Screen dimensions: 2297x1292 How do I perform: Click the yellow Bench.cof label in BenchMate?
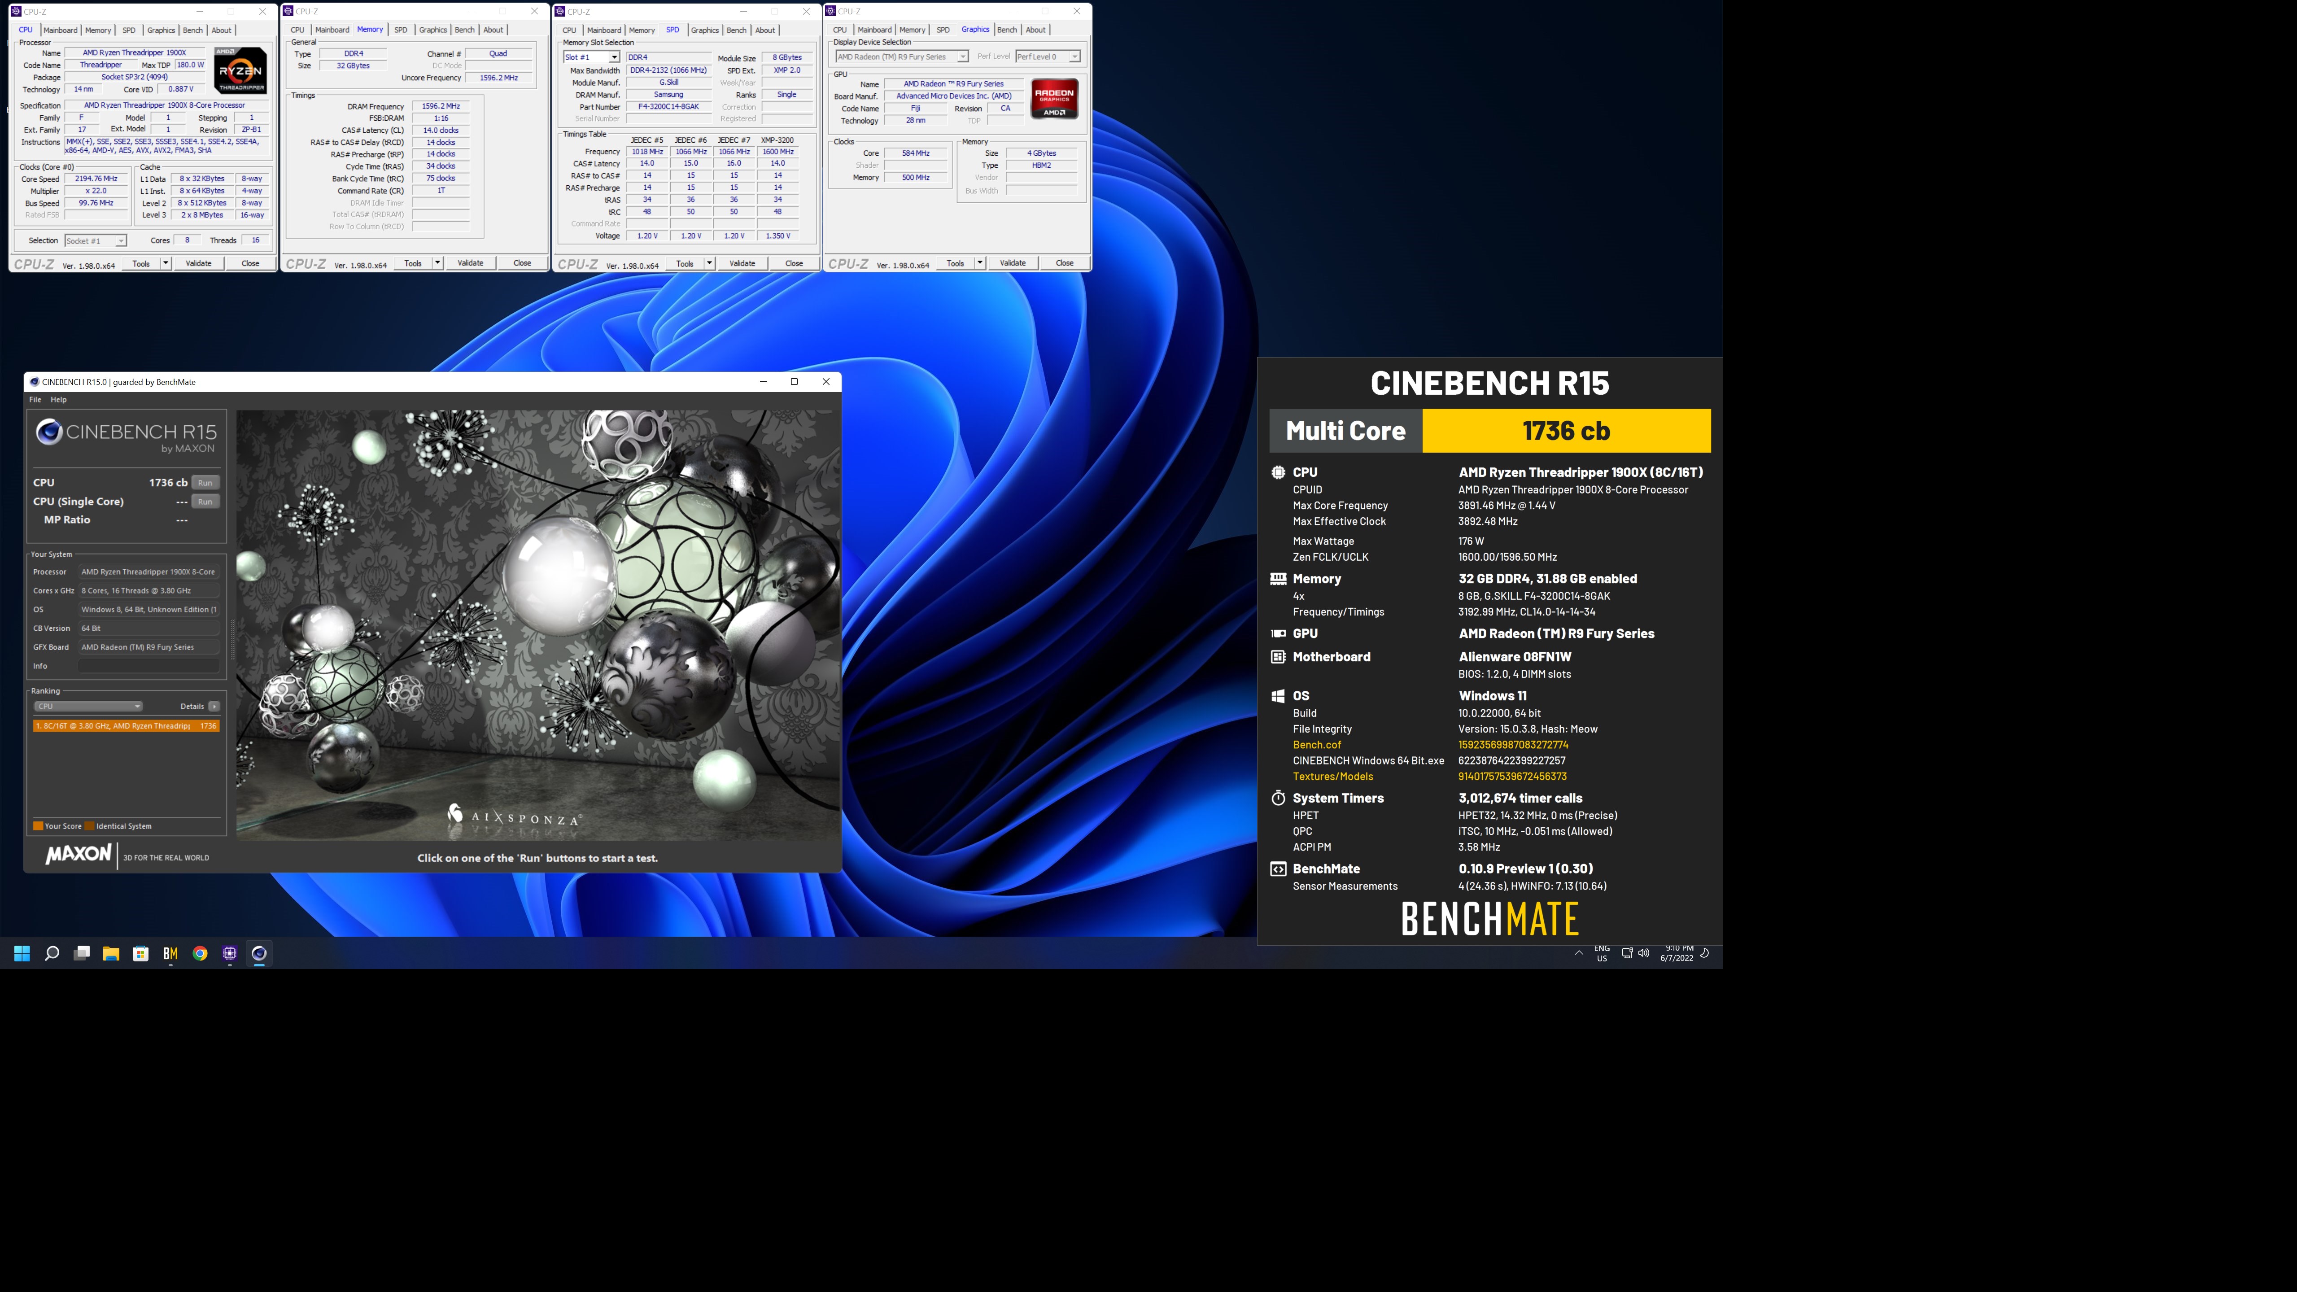coord(1316,745)
